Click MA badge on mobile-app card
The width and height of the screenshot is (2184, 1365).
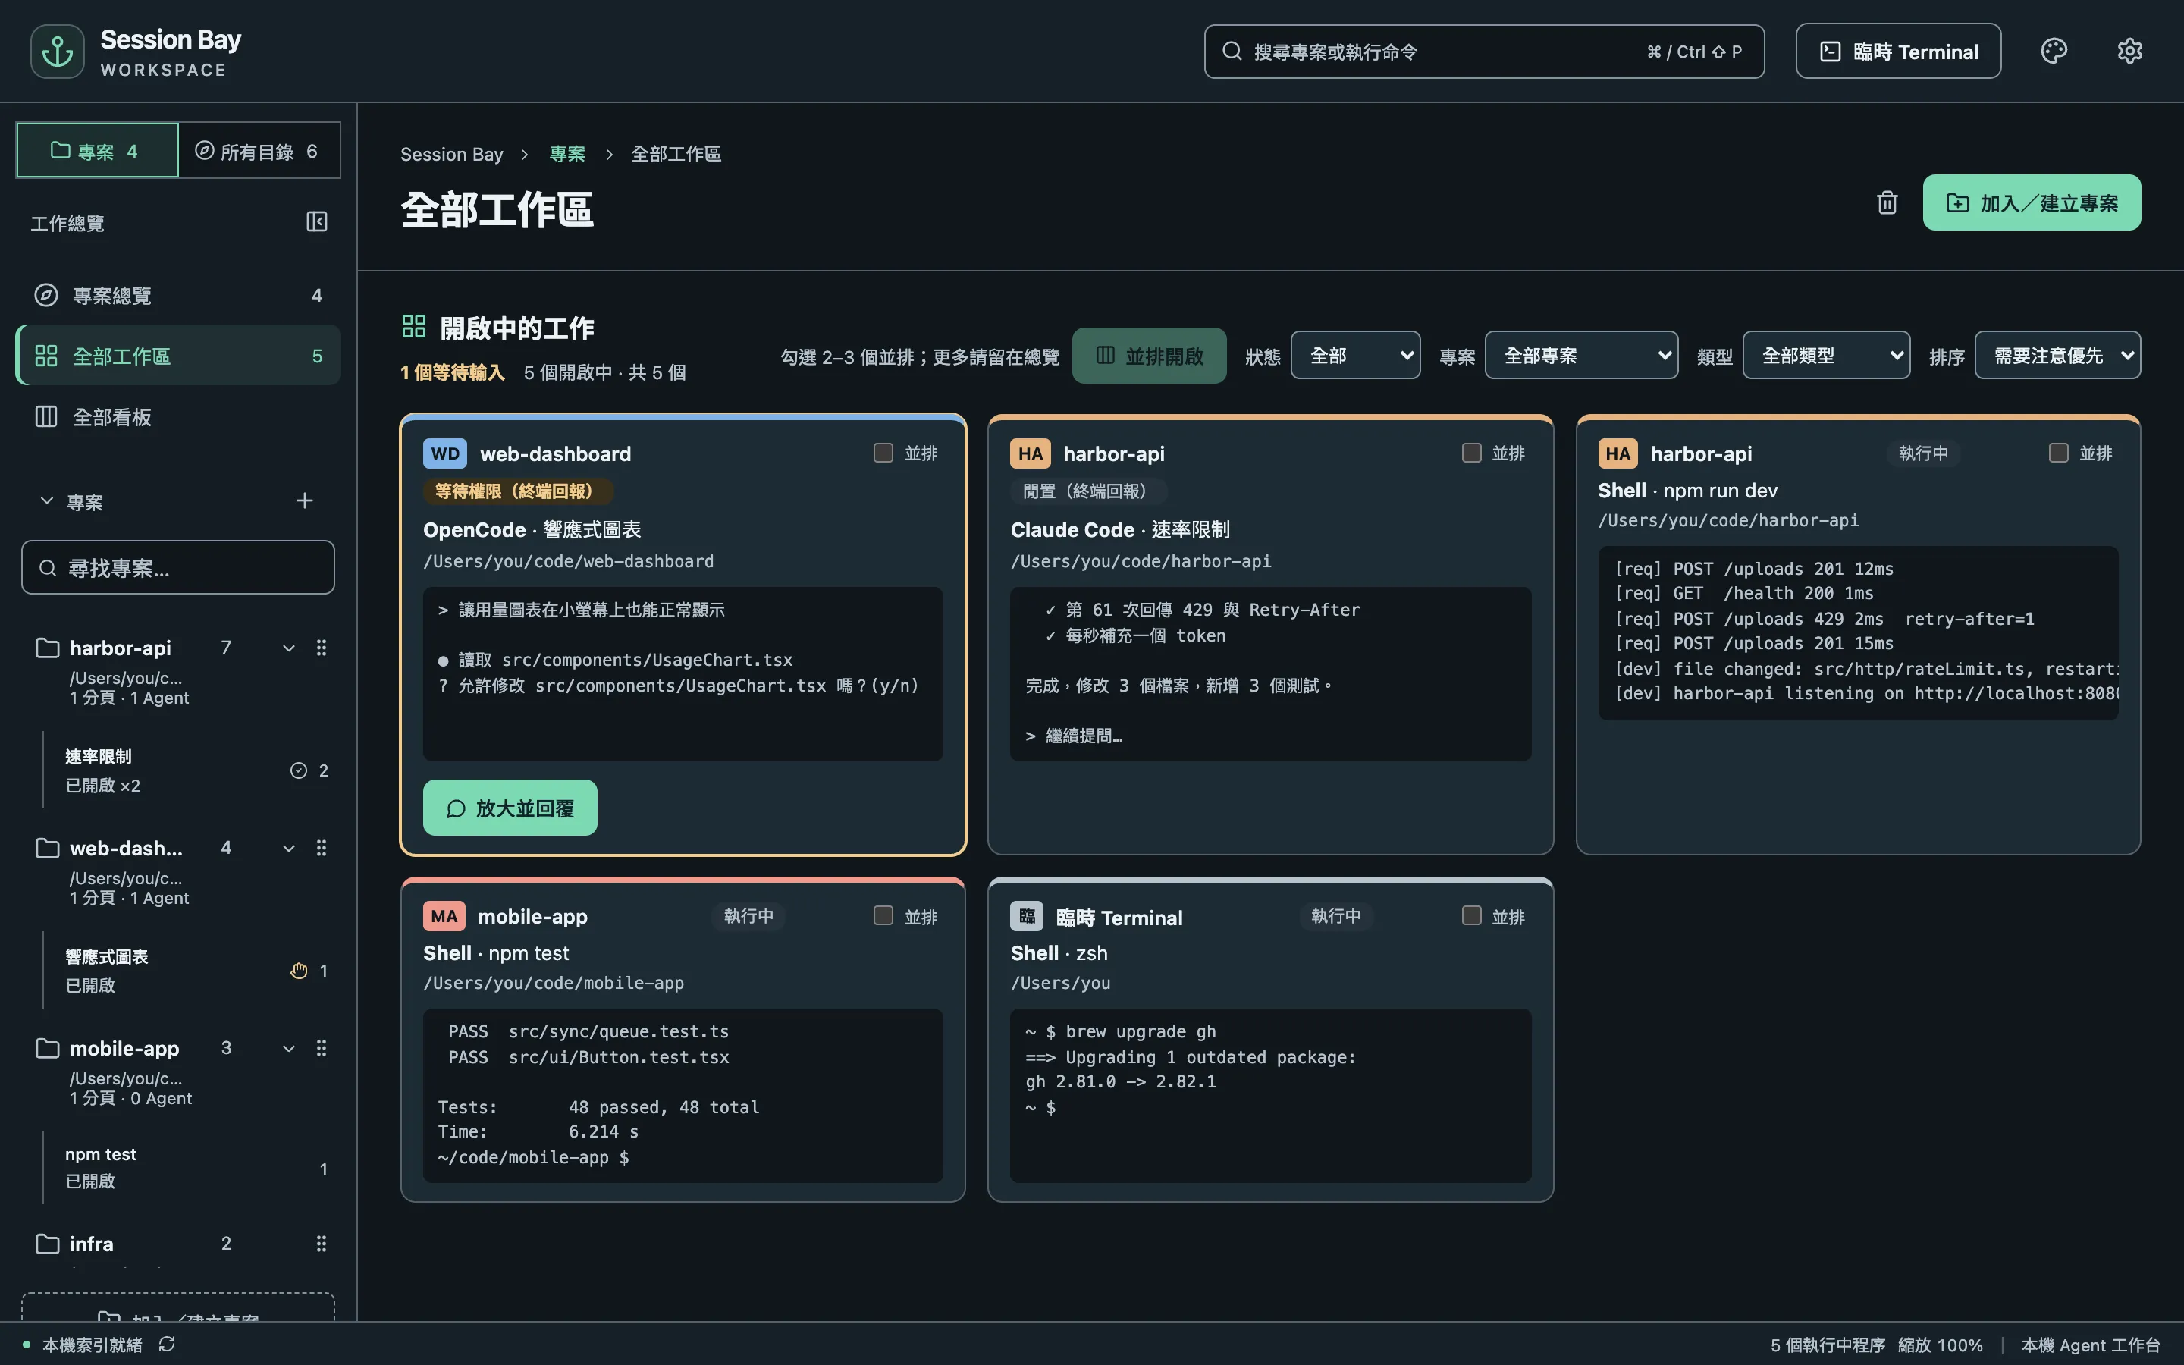[x=444, y=916]
